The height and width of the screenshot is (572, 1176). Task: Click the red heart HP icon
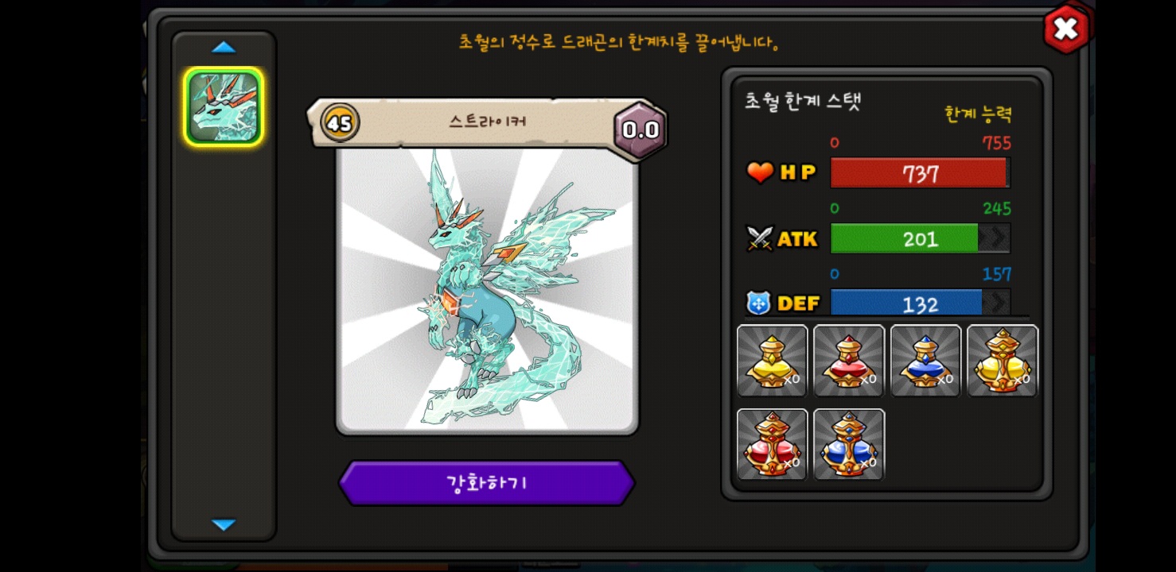click(760, 172)
